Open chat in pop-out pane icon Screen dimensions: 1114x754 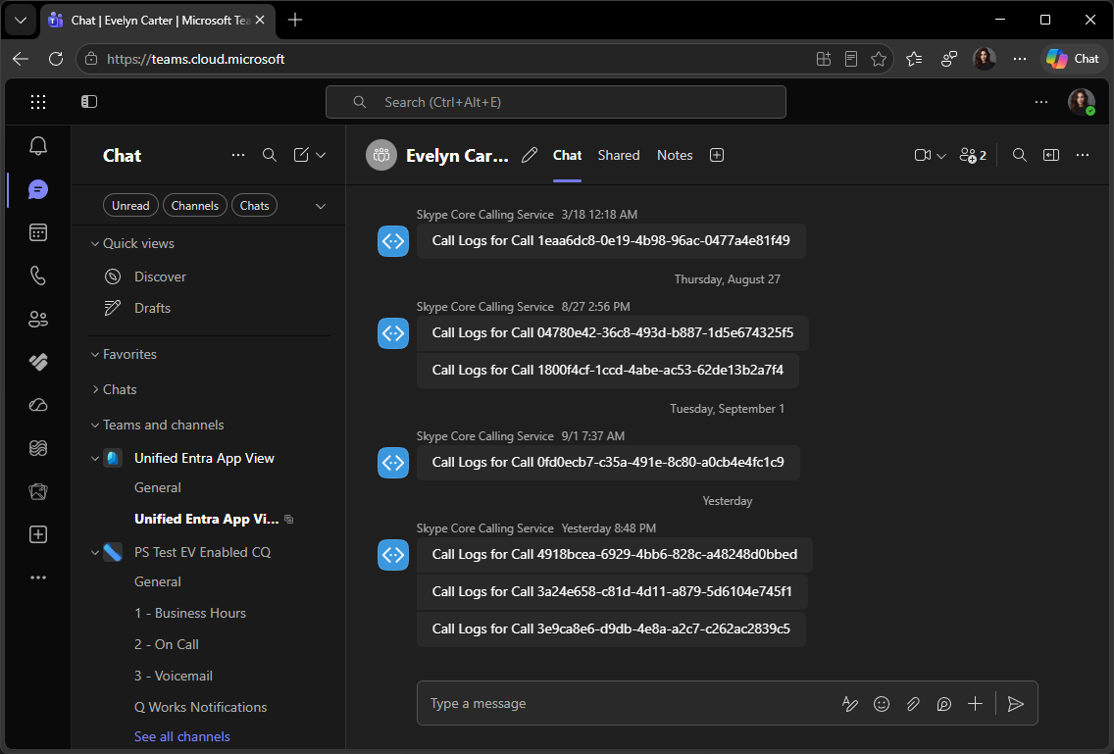click(1051, 155)
